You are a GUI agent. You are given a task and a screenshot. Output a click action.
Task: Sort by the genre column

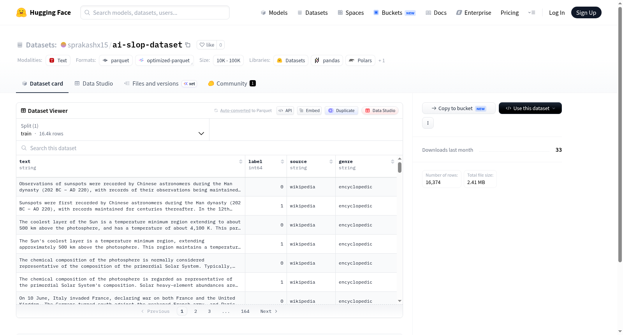392,161
